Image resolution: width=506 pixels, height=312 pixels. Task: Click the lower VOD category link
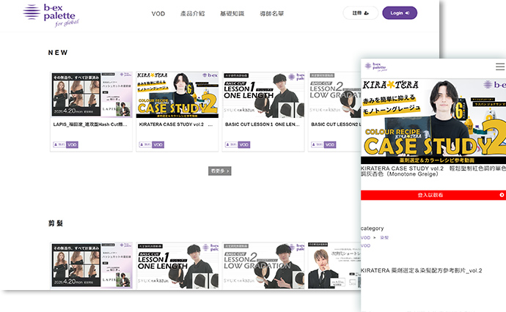point(366,245)
